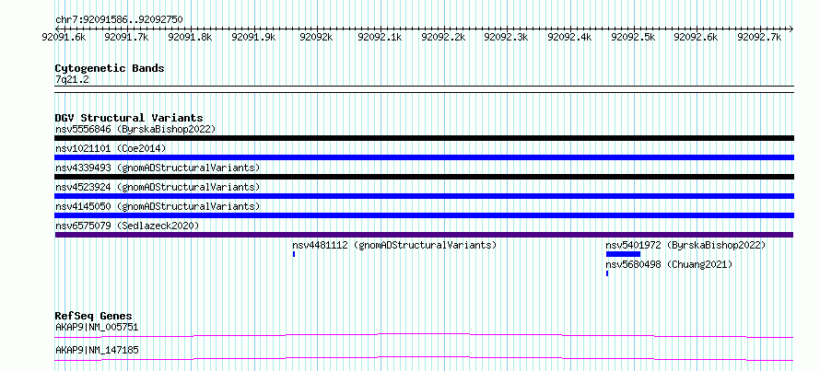Click the nsv4481112 gnomAD variant label
This screenshot has height=371, width=820.
click(394, 245)
